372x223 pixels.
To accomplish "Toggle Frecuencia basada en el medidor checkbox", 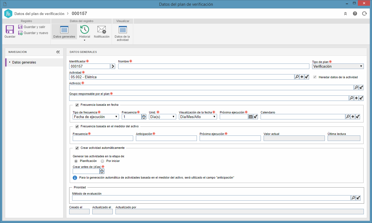I will click(77, 126).
